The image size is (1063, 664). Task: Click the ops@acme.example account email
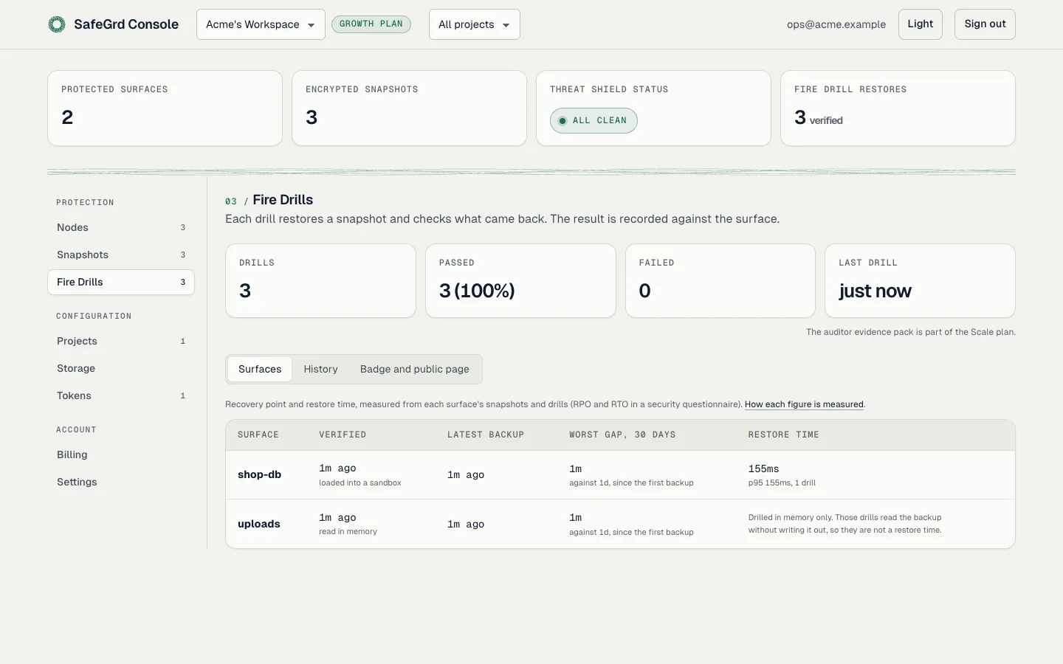(836, 24)
